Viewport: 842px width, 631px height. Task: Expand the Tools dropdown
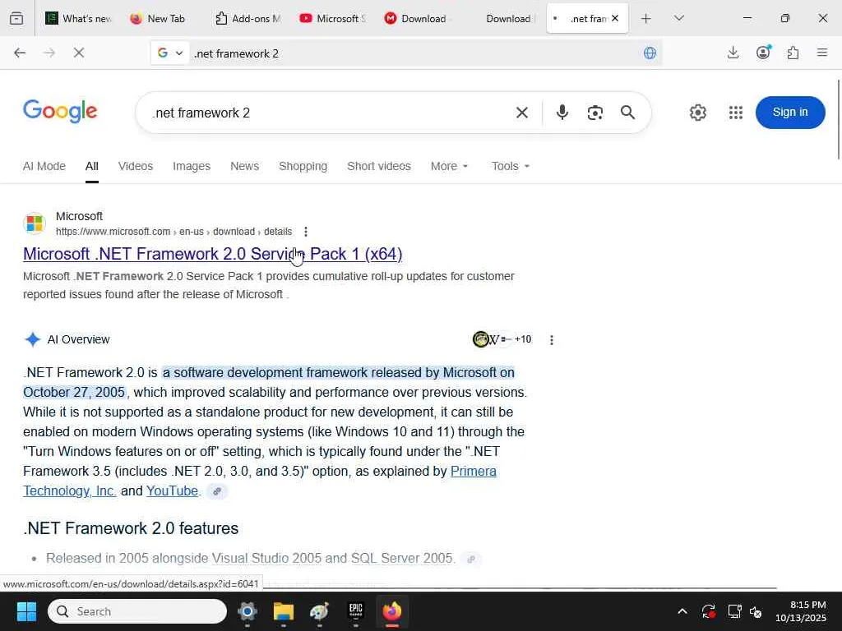[x=510, y=166]
